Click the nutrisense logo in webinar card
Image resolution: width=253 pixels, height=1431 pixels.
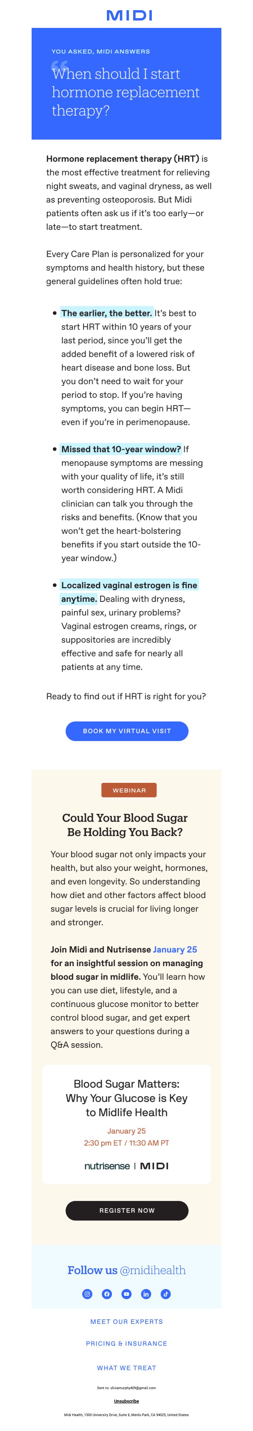(107, 1165)
